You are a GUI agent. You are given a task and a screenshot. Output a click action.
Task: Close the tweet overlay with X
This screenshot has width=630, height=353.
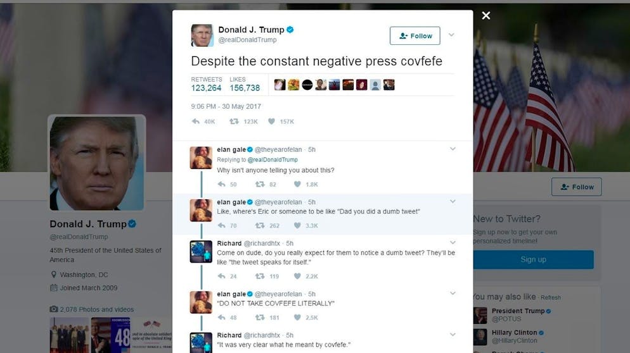pos(485,16)
